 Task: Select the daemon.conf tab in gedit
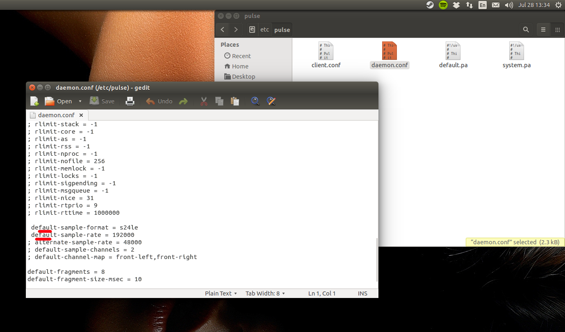coord(56,115)
